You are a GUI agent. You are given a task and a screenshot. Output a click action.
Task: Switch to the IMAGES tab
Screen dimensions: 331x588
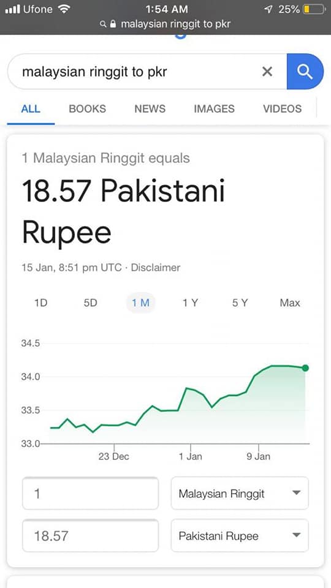(215, 109)
